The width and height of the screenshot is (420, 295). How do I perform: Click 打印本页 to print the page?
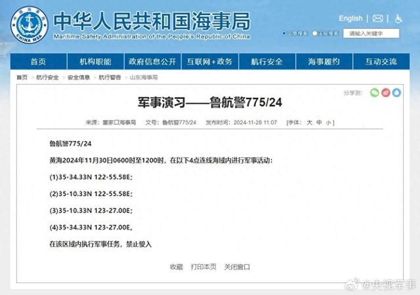(203, 267)
